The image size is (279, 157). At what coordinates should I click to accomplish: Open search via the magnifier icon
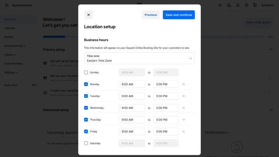point(220,5)
